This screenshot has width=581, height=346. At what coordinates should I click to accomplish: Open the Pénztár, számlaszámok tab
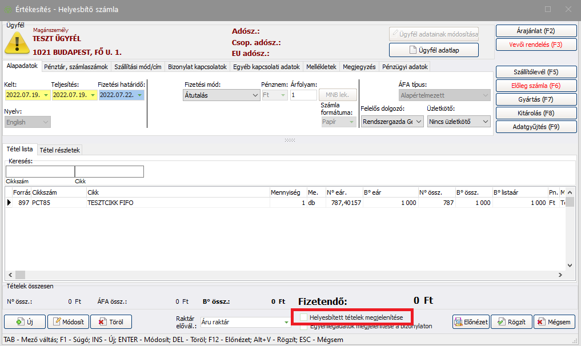pos(76,67)
